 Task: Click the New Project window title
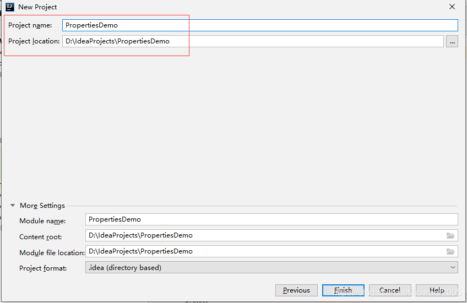click(37, 7)
